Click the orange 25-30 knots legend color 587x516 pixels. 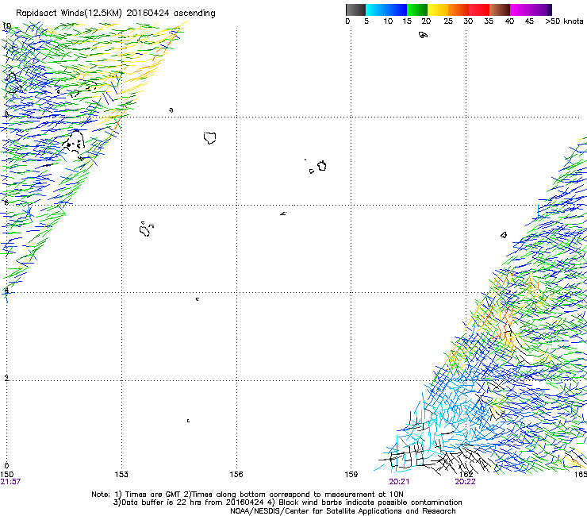458,10
